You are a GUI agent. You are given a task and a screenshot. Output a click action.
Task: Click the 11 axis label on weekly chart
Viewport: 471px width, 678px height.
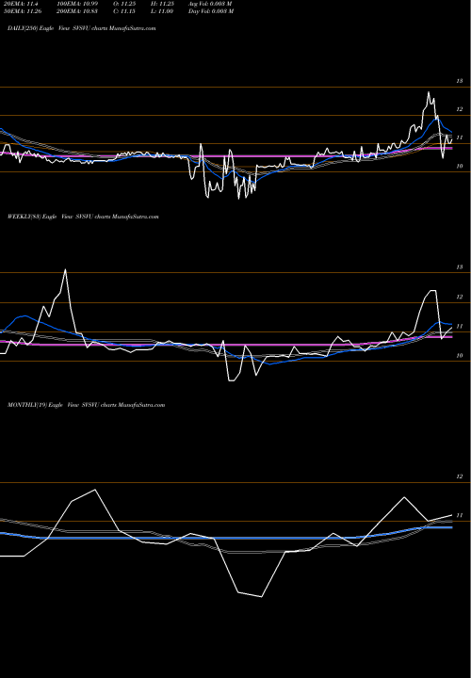(460, 327)
